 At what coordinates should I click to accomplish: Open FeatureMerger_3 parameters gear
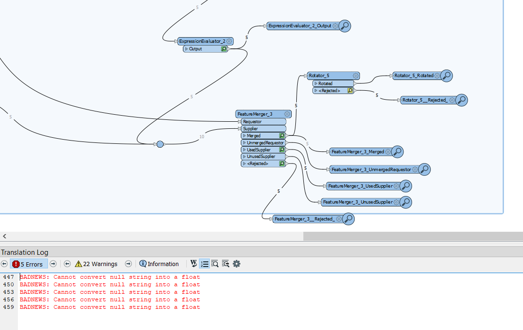(287, 114)
